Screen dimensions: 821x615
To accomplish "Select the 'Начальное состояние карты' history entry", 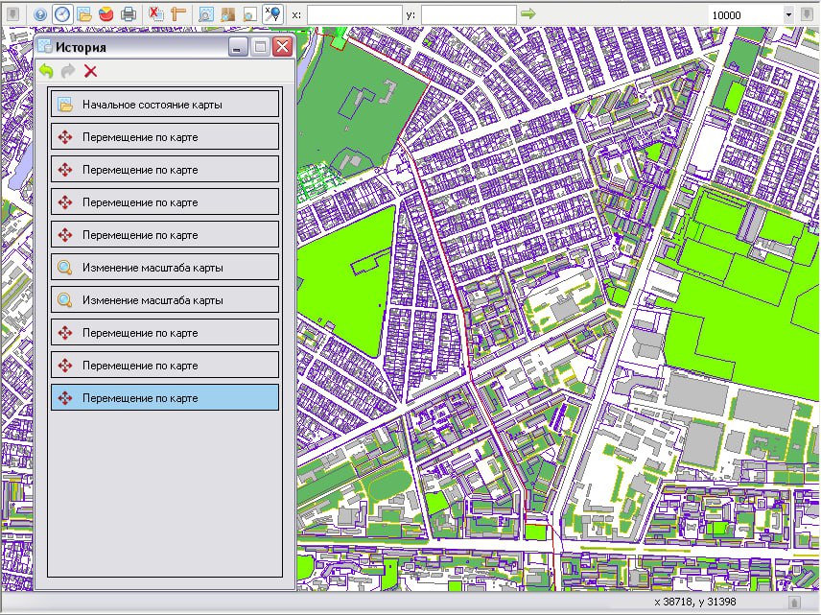I will [165, 105].
